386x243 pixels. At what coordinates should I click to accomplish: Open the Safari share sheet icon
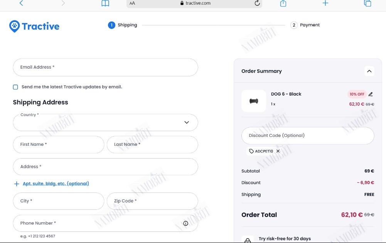pos(283,3)
